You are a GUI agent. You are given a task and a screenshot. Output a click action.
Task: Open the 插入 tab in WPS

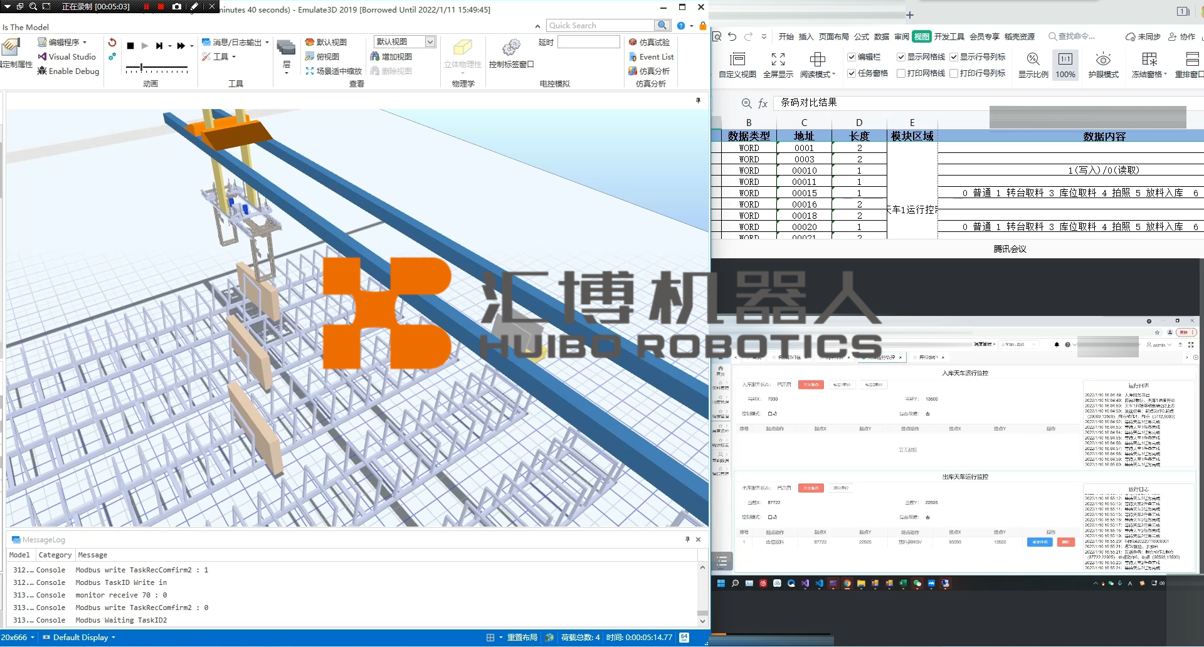806,36
